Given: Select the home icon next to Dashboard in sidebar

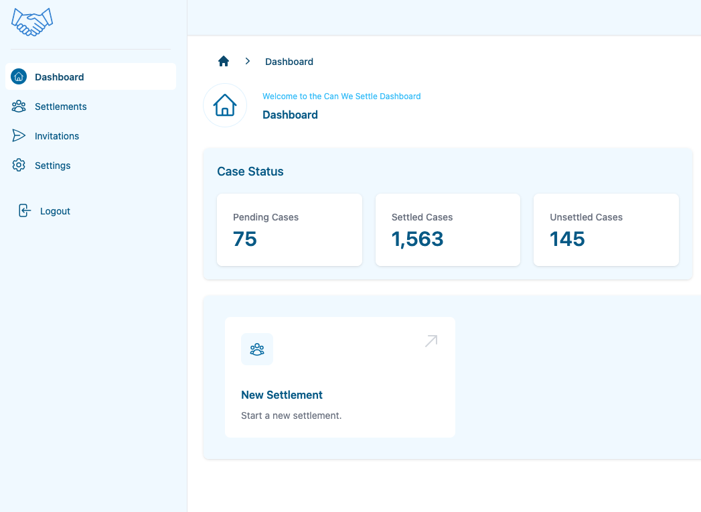Looking at the screenshot, I should [19, 76].
